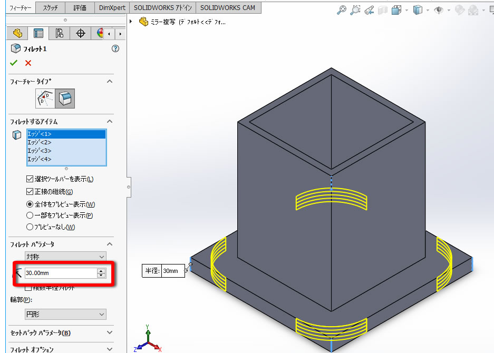Open fillet help question mark
This screenshot has height=353, width=494.
[115, 48]
